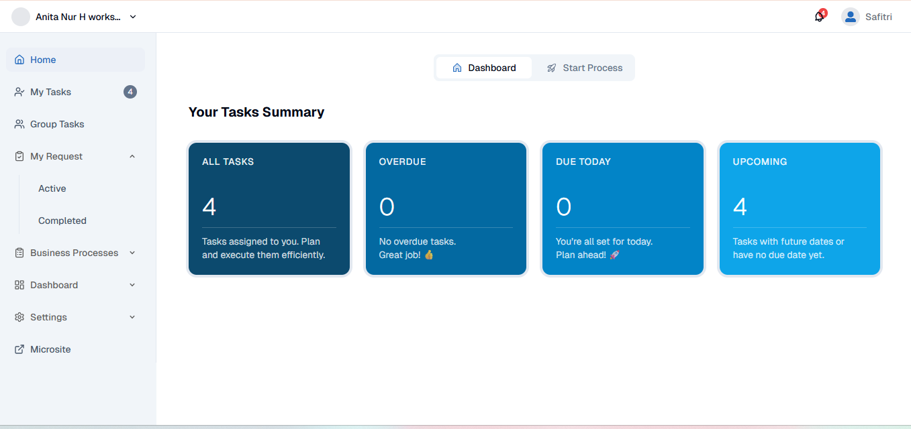Expand the Dashboard sidebar menu
911x429 pixels.
pyautogui.click(x=132, y=284)
